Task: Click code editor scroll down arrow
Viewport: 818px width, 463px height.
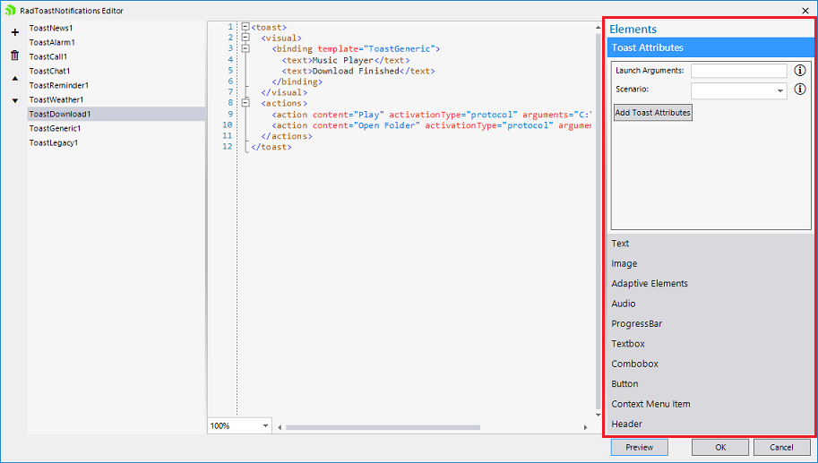Action: point(598,415)
